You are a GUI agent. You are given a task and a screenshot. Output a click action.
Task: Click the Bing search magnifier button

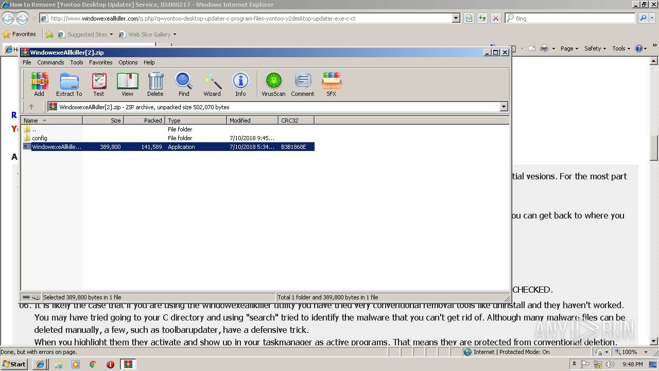click(643, 18)
